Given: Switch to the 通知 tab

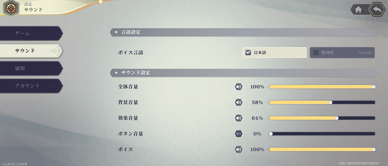Looking at the screenshot, I should coord(30,68).
